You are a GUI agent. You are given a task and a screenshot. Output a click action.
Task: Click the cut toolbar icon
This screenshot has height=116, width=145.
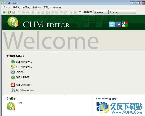coord(39,12)
